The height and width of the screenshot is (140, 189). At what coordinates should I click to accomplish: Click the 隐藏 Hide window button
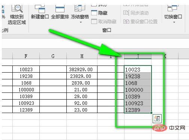pos(99,13)
